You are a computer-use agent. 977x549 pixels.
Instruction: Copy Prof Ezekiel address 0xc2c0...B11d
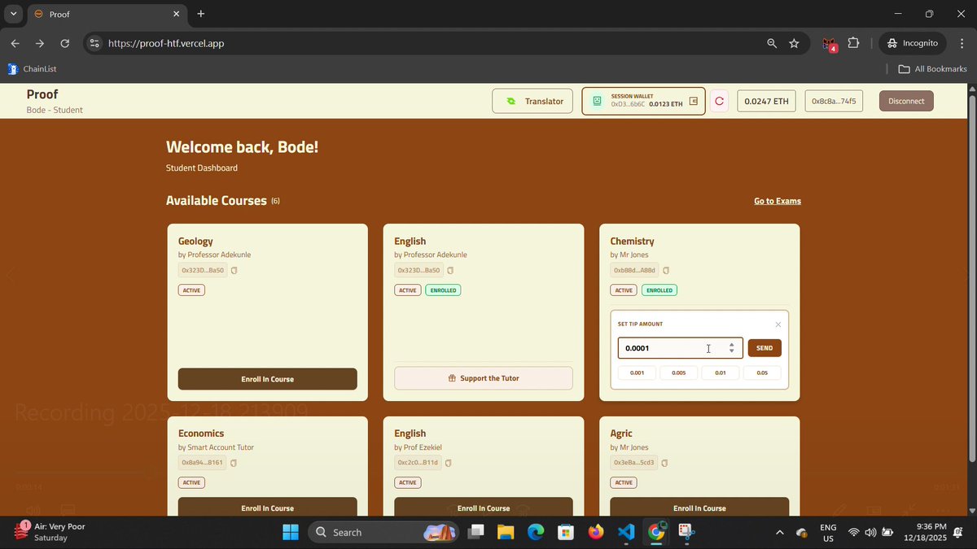(x=449, y=464)
